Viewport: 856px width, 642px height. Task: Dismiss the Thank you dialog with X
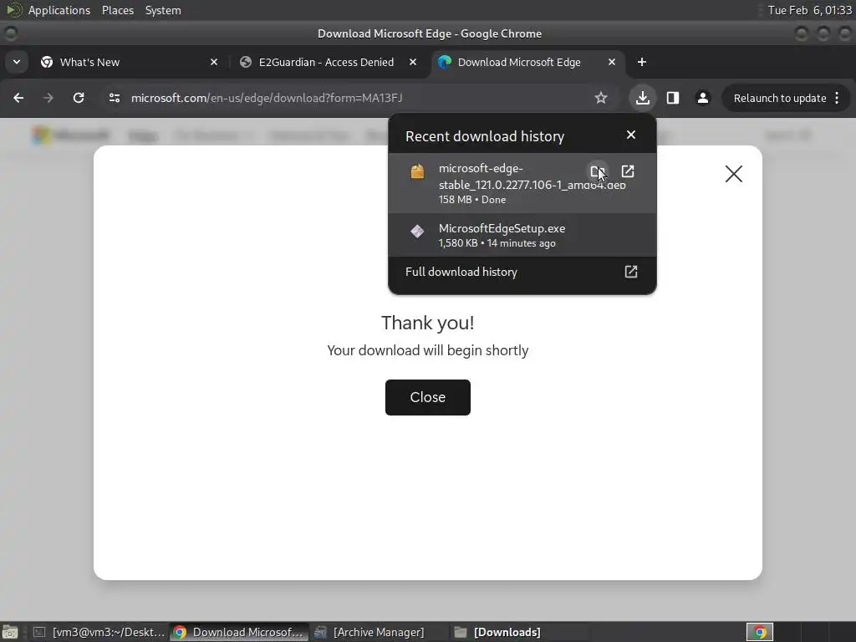(x=734, y=174)
